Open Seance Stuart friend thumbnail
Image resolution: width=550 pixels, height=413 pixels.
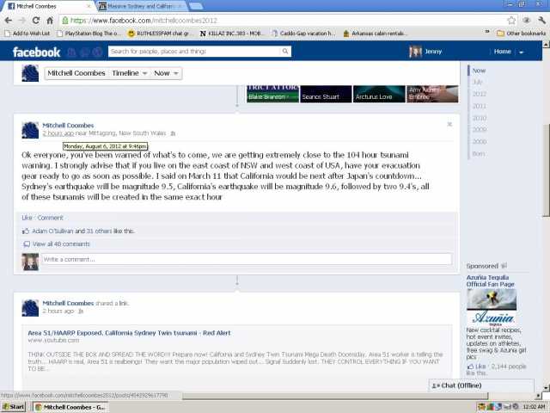326,94
